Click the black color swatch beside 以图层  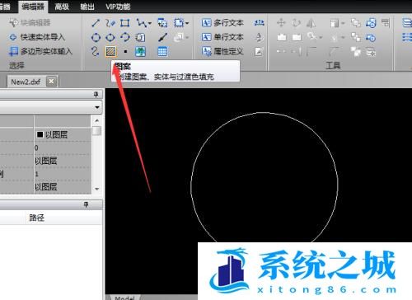click(x=40, y=134)
